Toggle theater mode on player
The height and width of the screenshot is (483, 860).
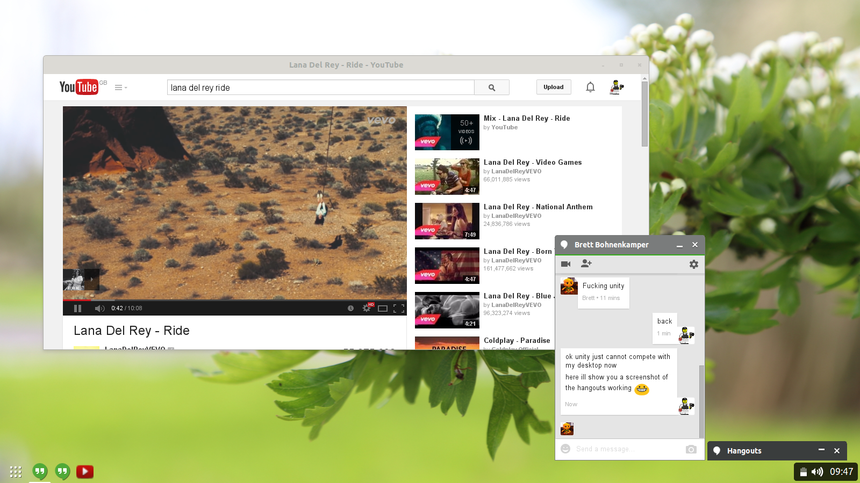pos(383,308)
